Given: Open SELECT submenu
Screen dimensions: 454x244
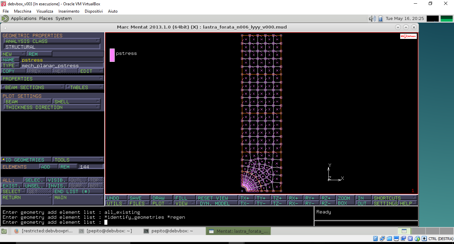Looking at the screenshot, I should [x=14, y=191].
